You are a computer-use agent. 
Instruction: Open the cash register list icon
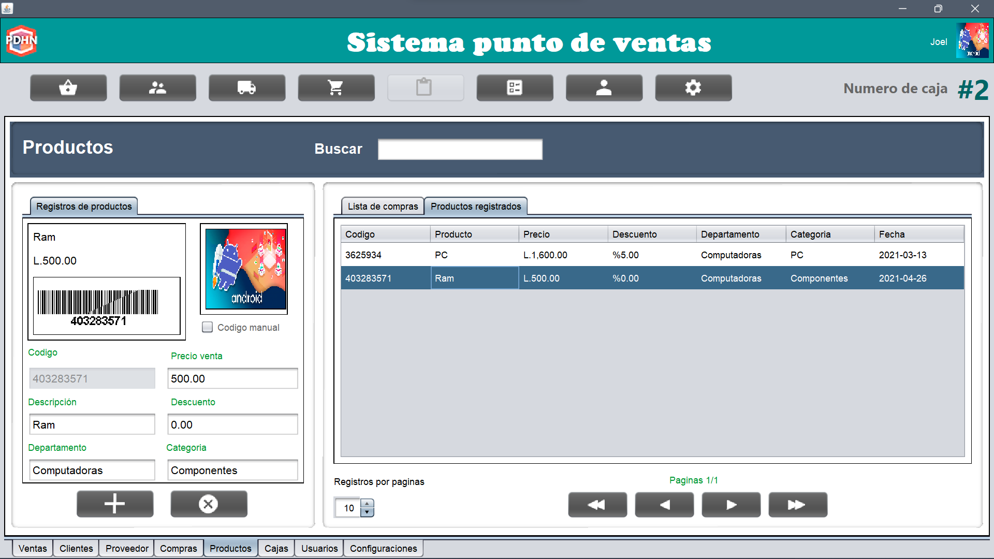pyautogui.click(x=515, y=87)
